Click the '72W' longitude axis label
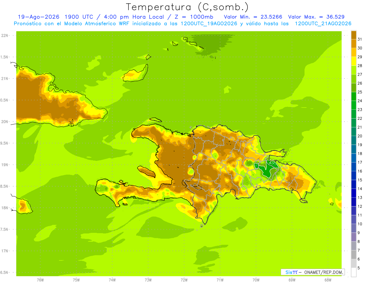 (x=184, y=280)
